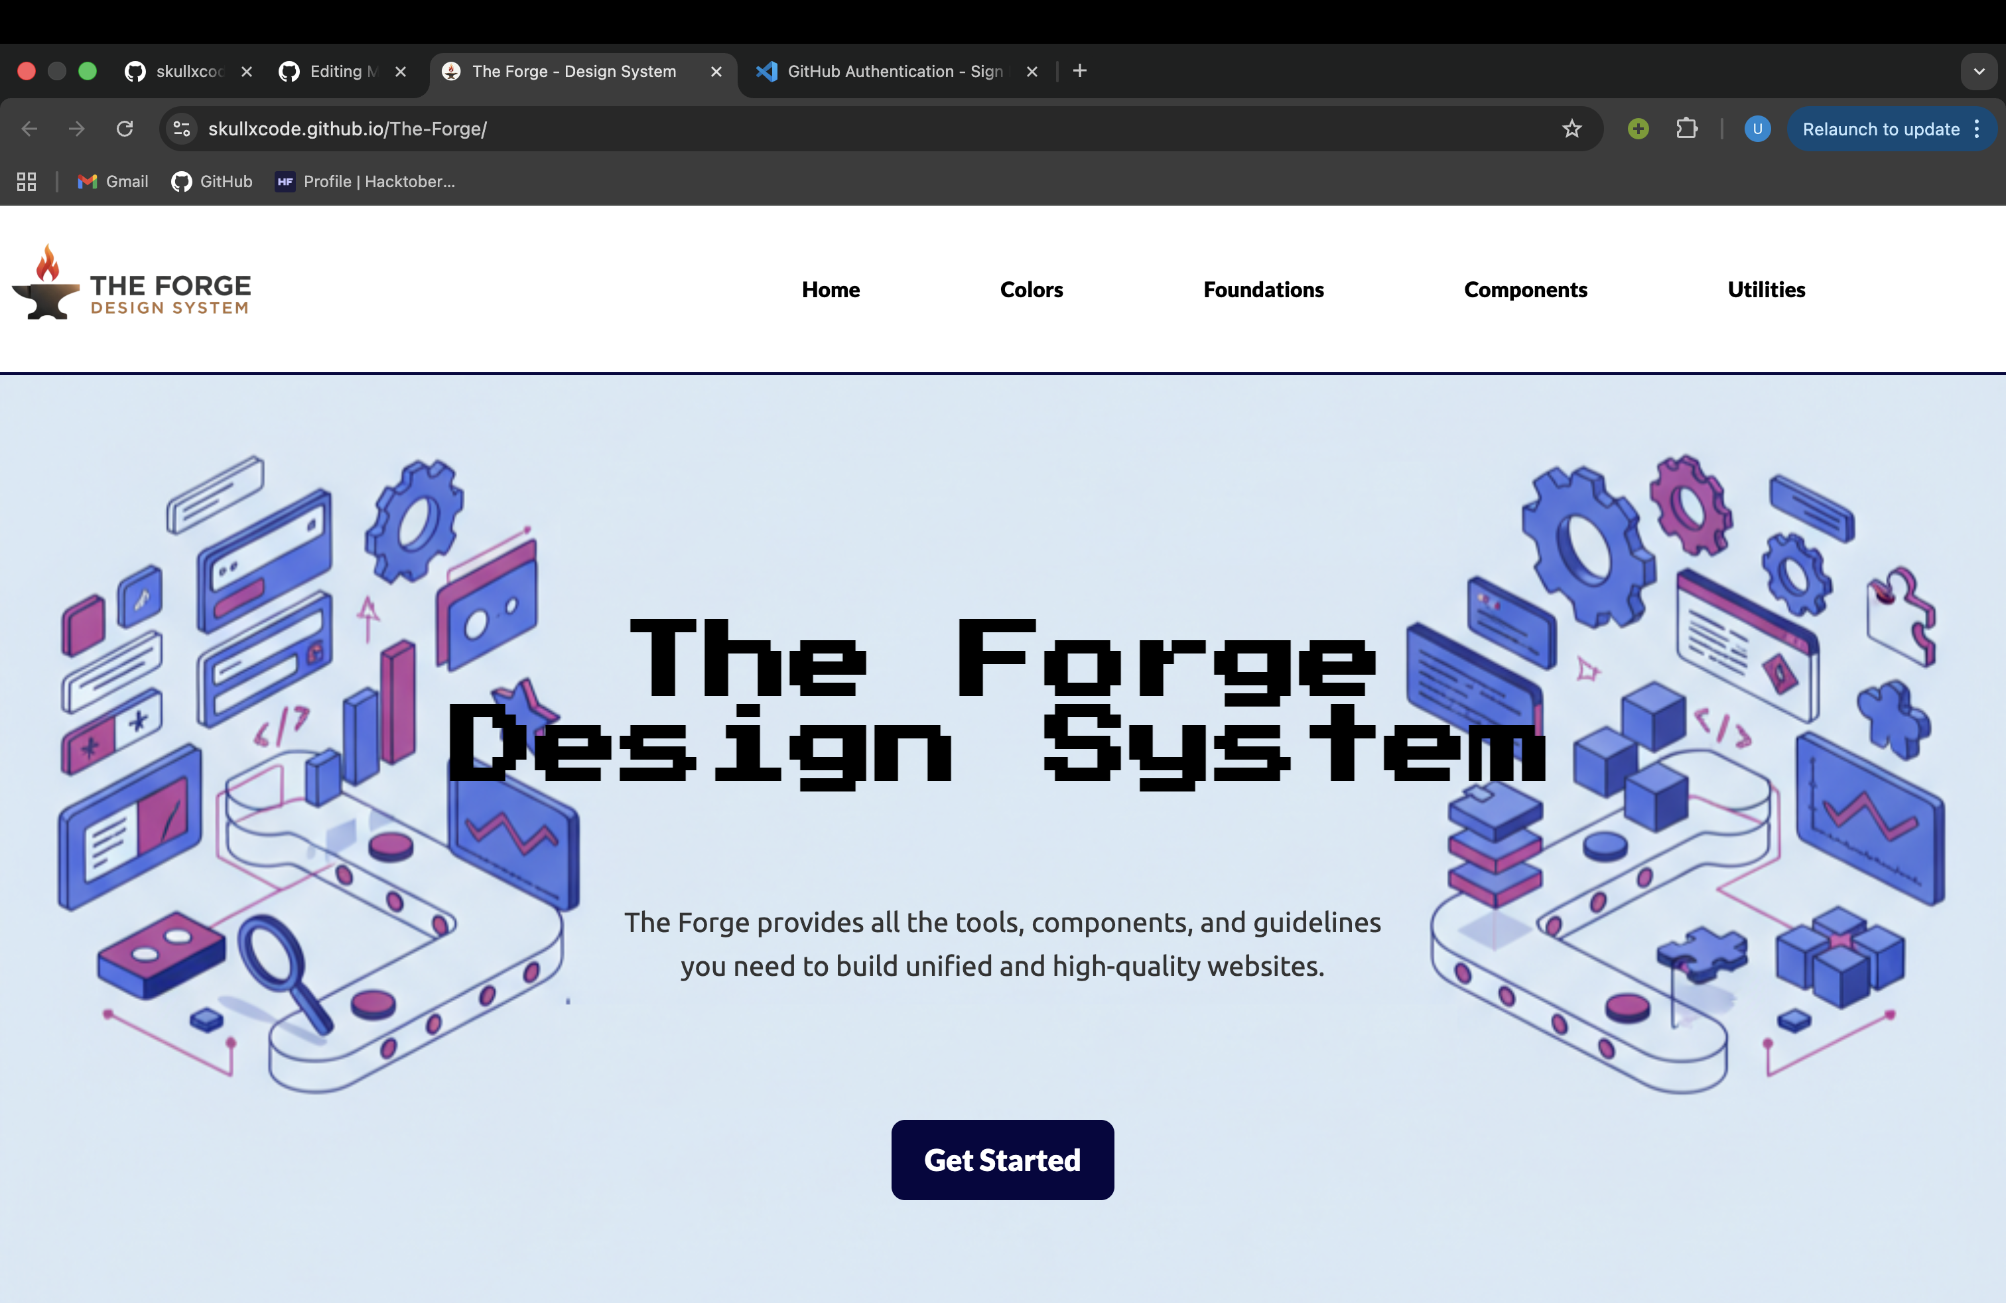Open the apps grid in the bookmarks bar
The image size is (2006, 1303).
click(26, 181)
